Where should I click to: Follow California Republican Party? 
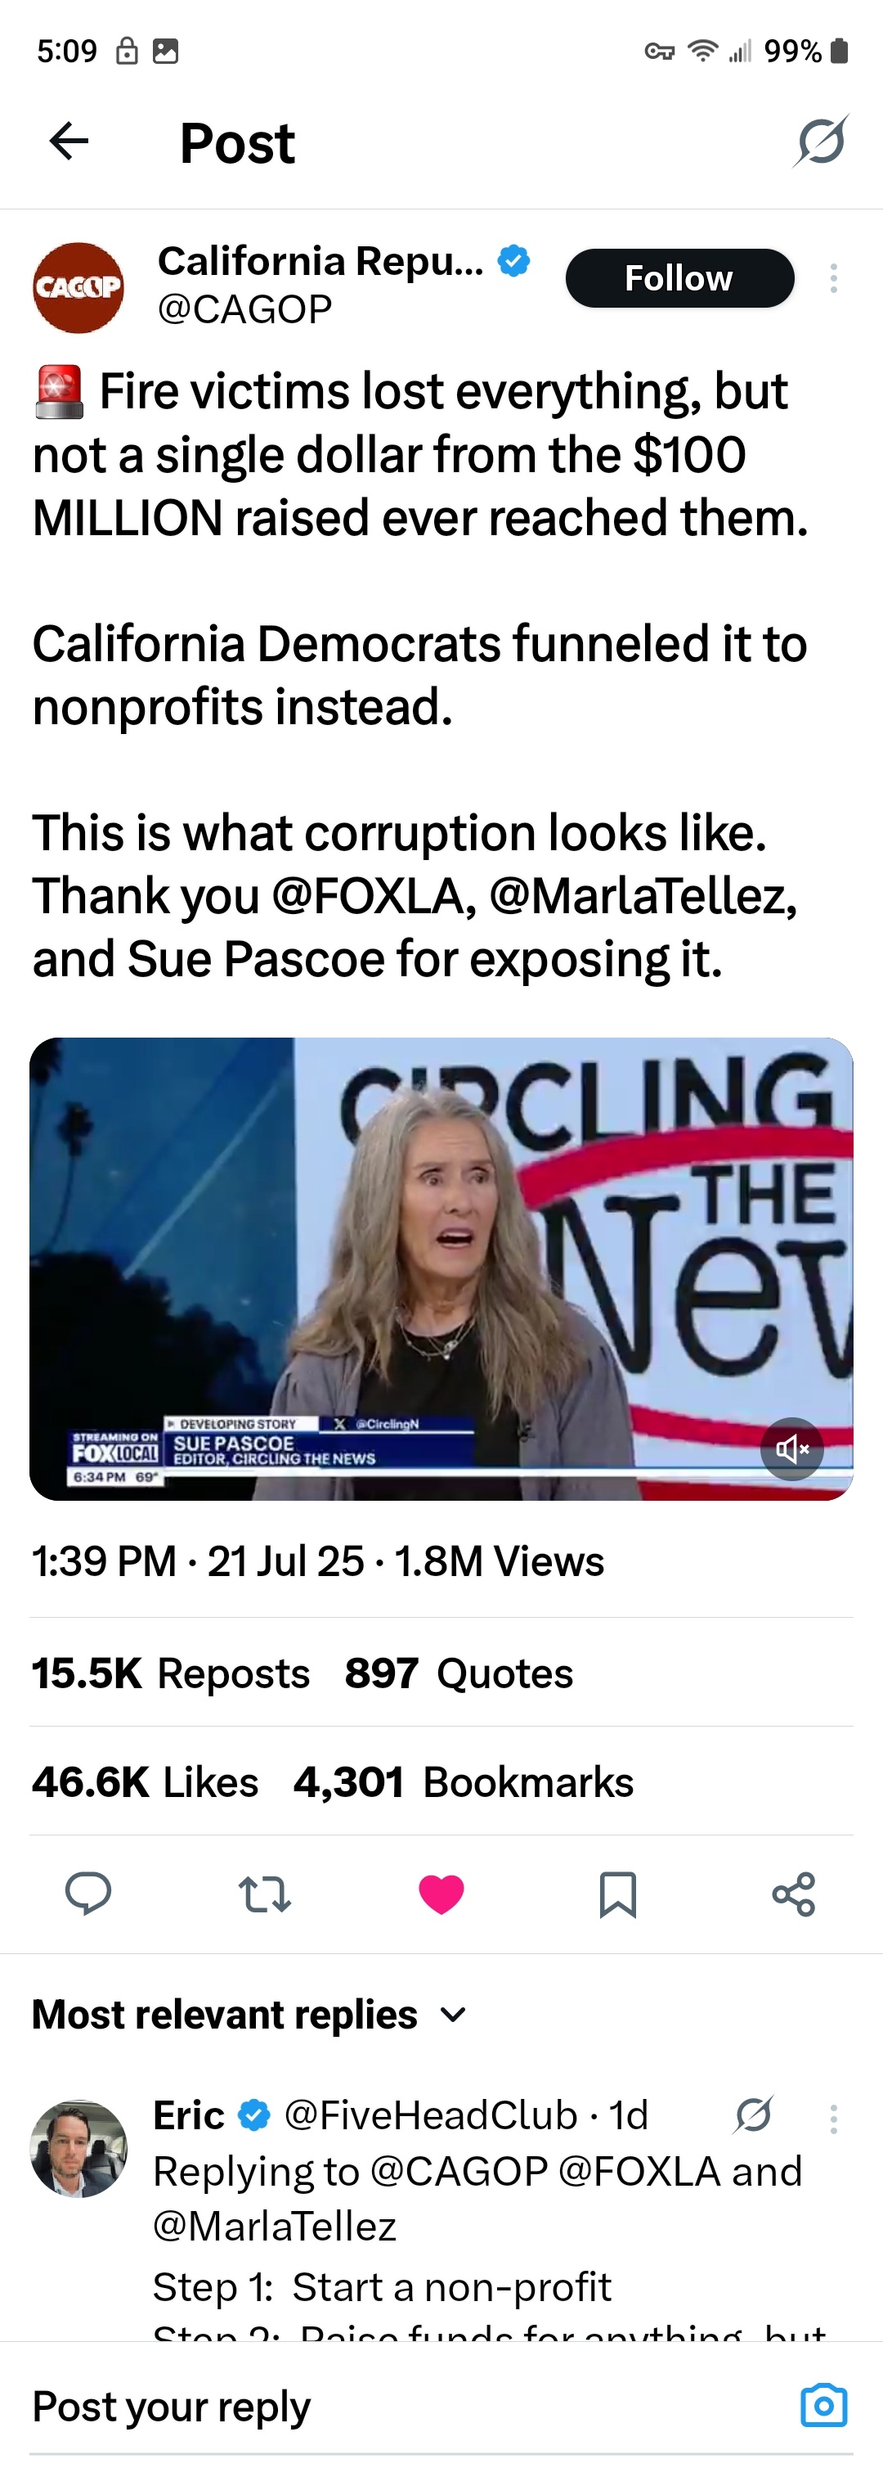tap(680, 278)
